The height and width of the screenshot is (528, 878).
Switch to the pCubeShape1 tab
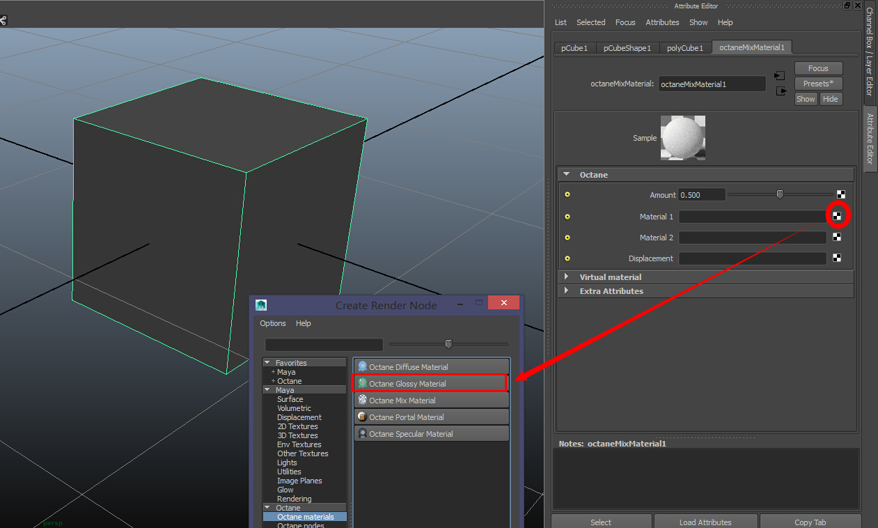(627, 48)
